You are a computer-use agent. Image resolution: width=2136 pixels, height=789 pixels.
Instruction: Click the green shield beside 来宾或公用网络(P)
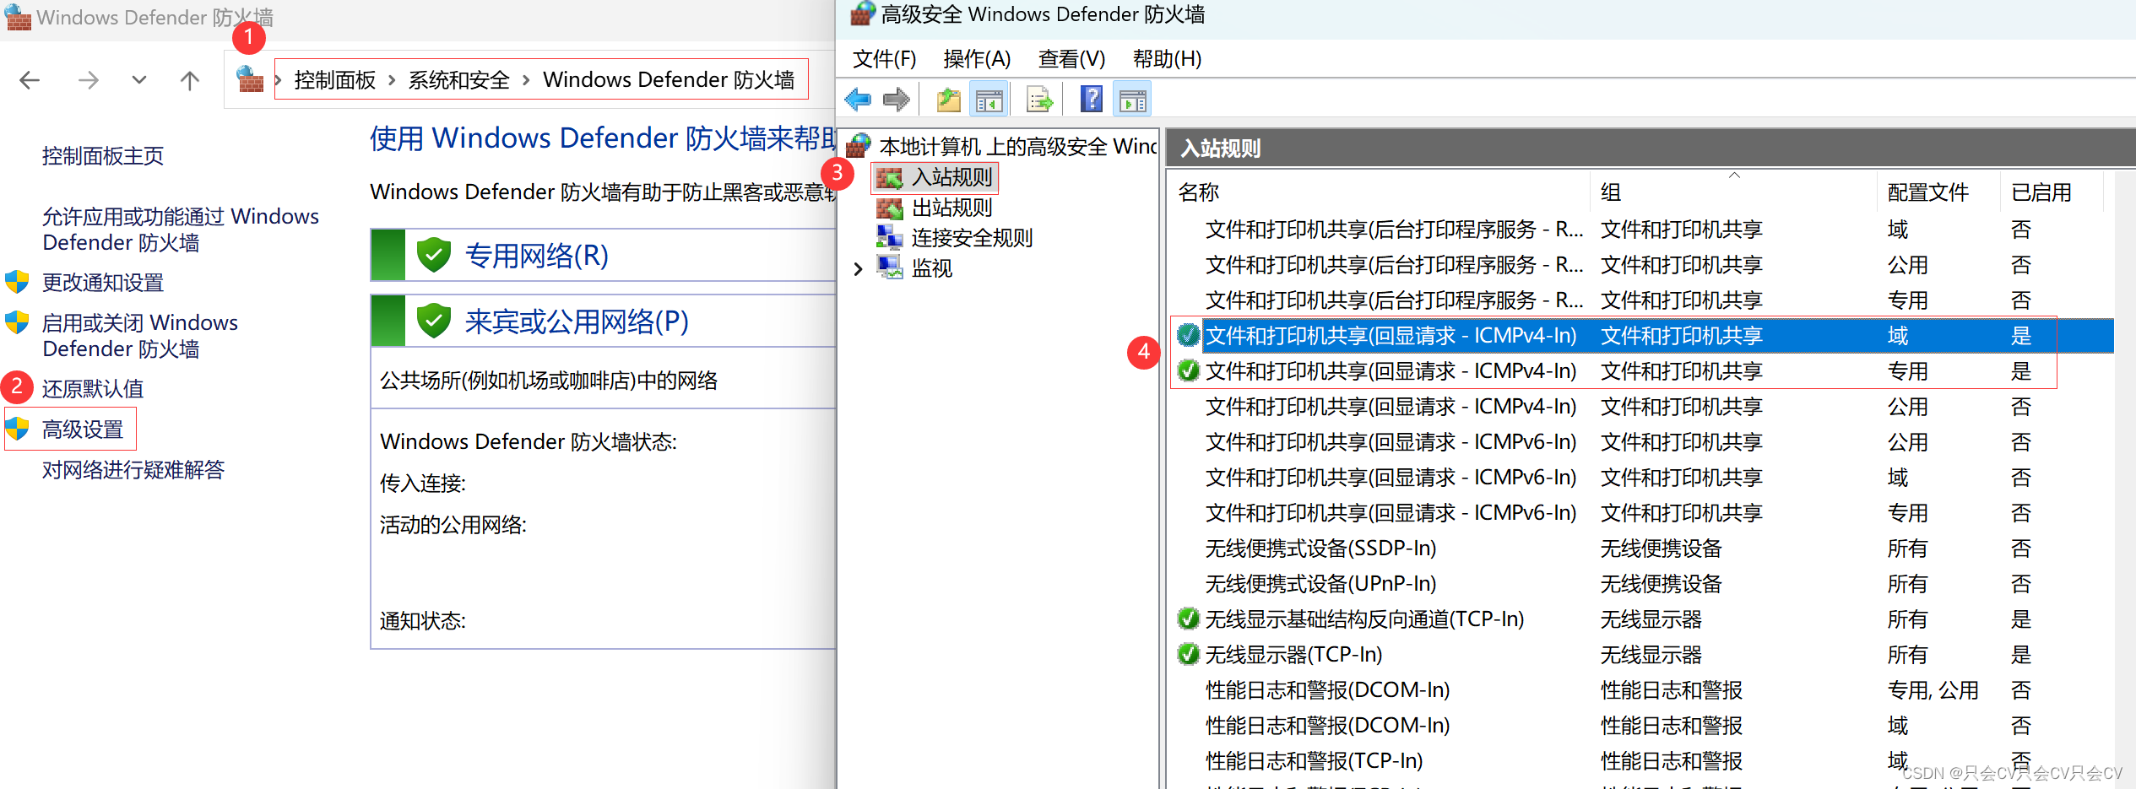tap(433, 321)
